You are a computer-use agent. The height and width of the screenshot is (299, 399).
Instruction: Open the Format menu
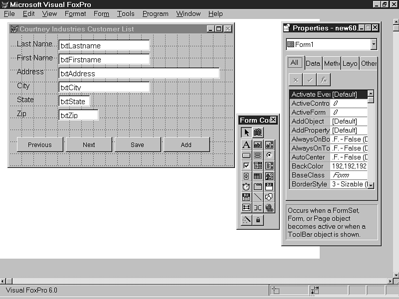click(75, 13)
